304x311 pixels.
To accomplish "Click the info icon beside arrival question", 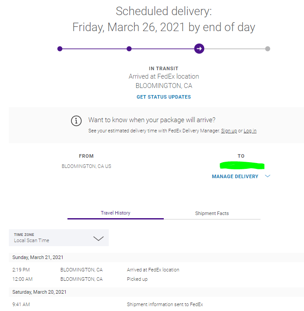I will pos(76,121).
